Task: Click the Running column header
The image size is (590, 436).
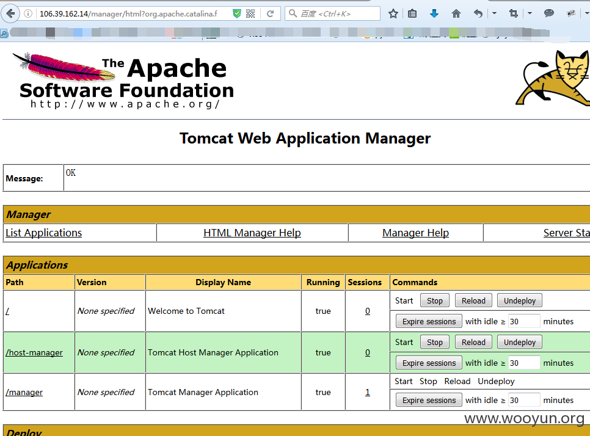Action: pyautogui.click(x=323, y=283)
